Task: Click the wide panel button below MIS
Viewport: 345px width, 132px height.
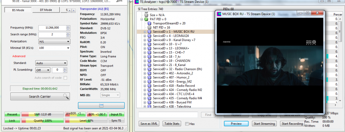Action: tap(101, 105)
